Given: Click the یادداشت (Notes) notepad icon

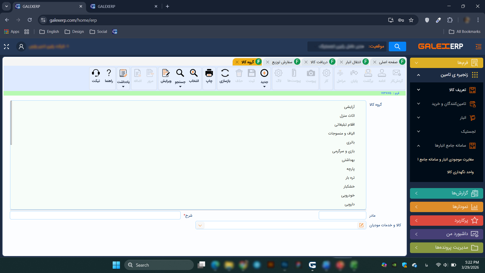Looking at the screenshot, I should click(123, 73).
